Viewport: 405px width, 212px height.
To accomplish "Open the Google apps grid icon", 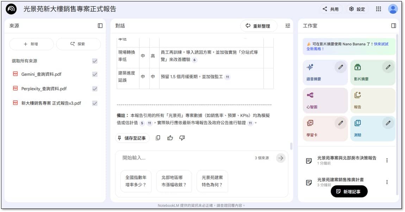I will 378,9.
